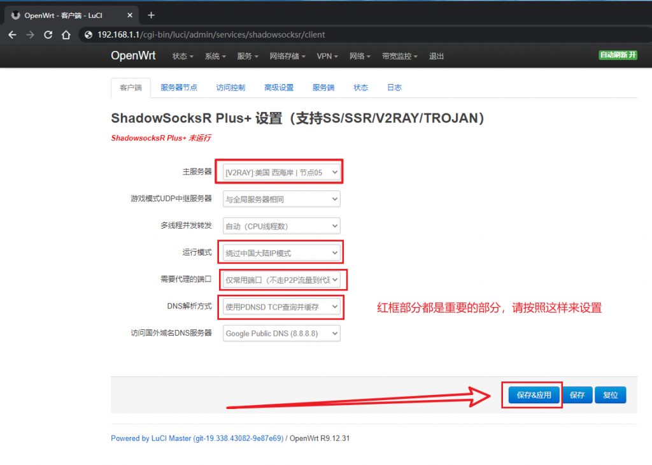The width and height of the screenshot is (652, 465).
Task: Open a new browser tab
Action: (x=151, y=15)
